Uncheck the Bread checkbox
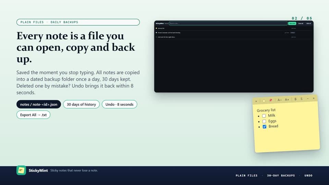Viewport: 329px width, 185px height. point(264,126)
